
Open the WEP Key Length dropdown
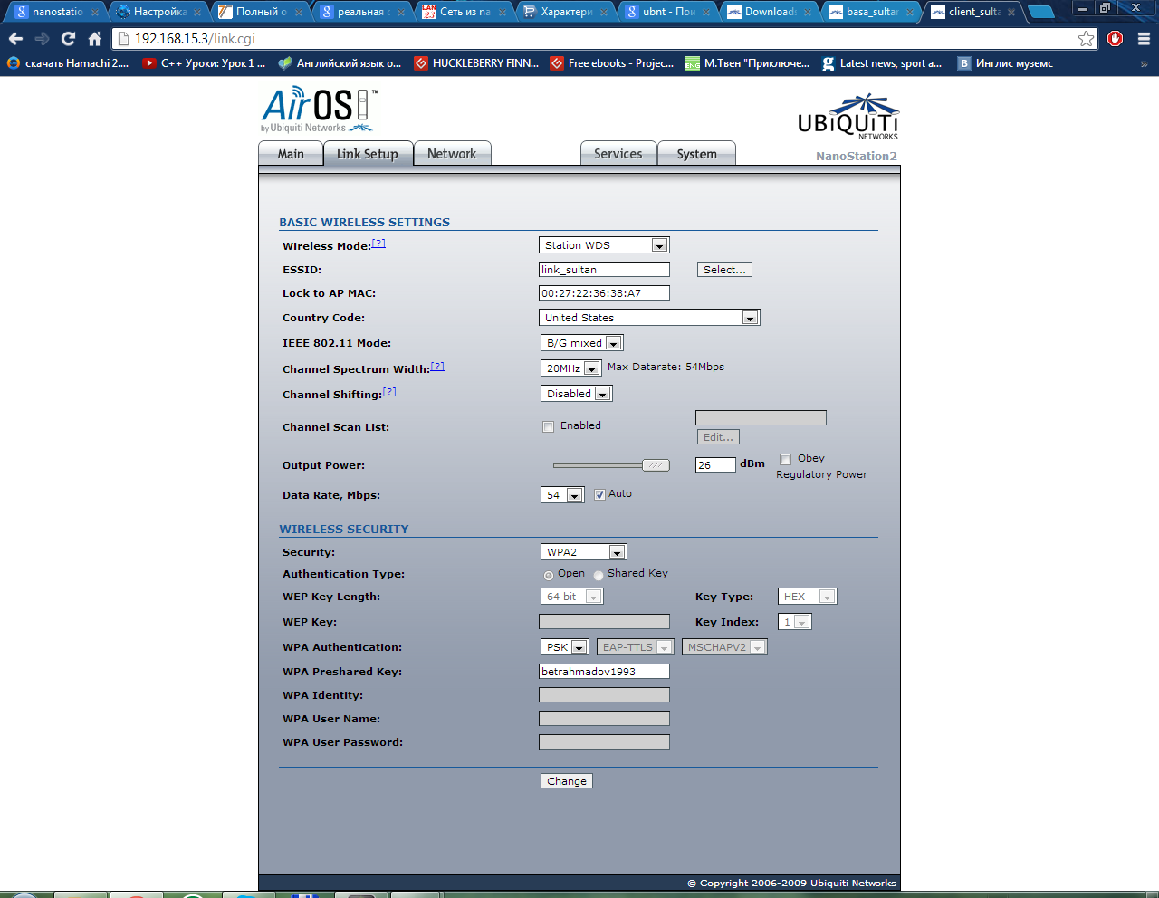pyautogui.click(x=572, y=597)
